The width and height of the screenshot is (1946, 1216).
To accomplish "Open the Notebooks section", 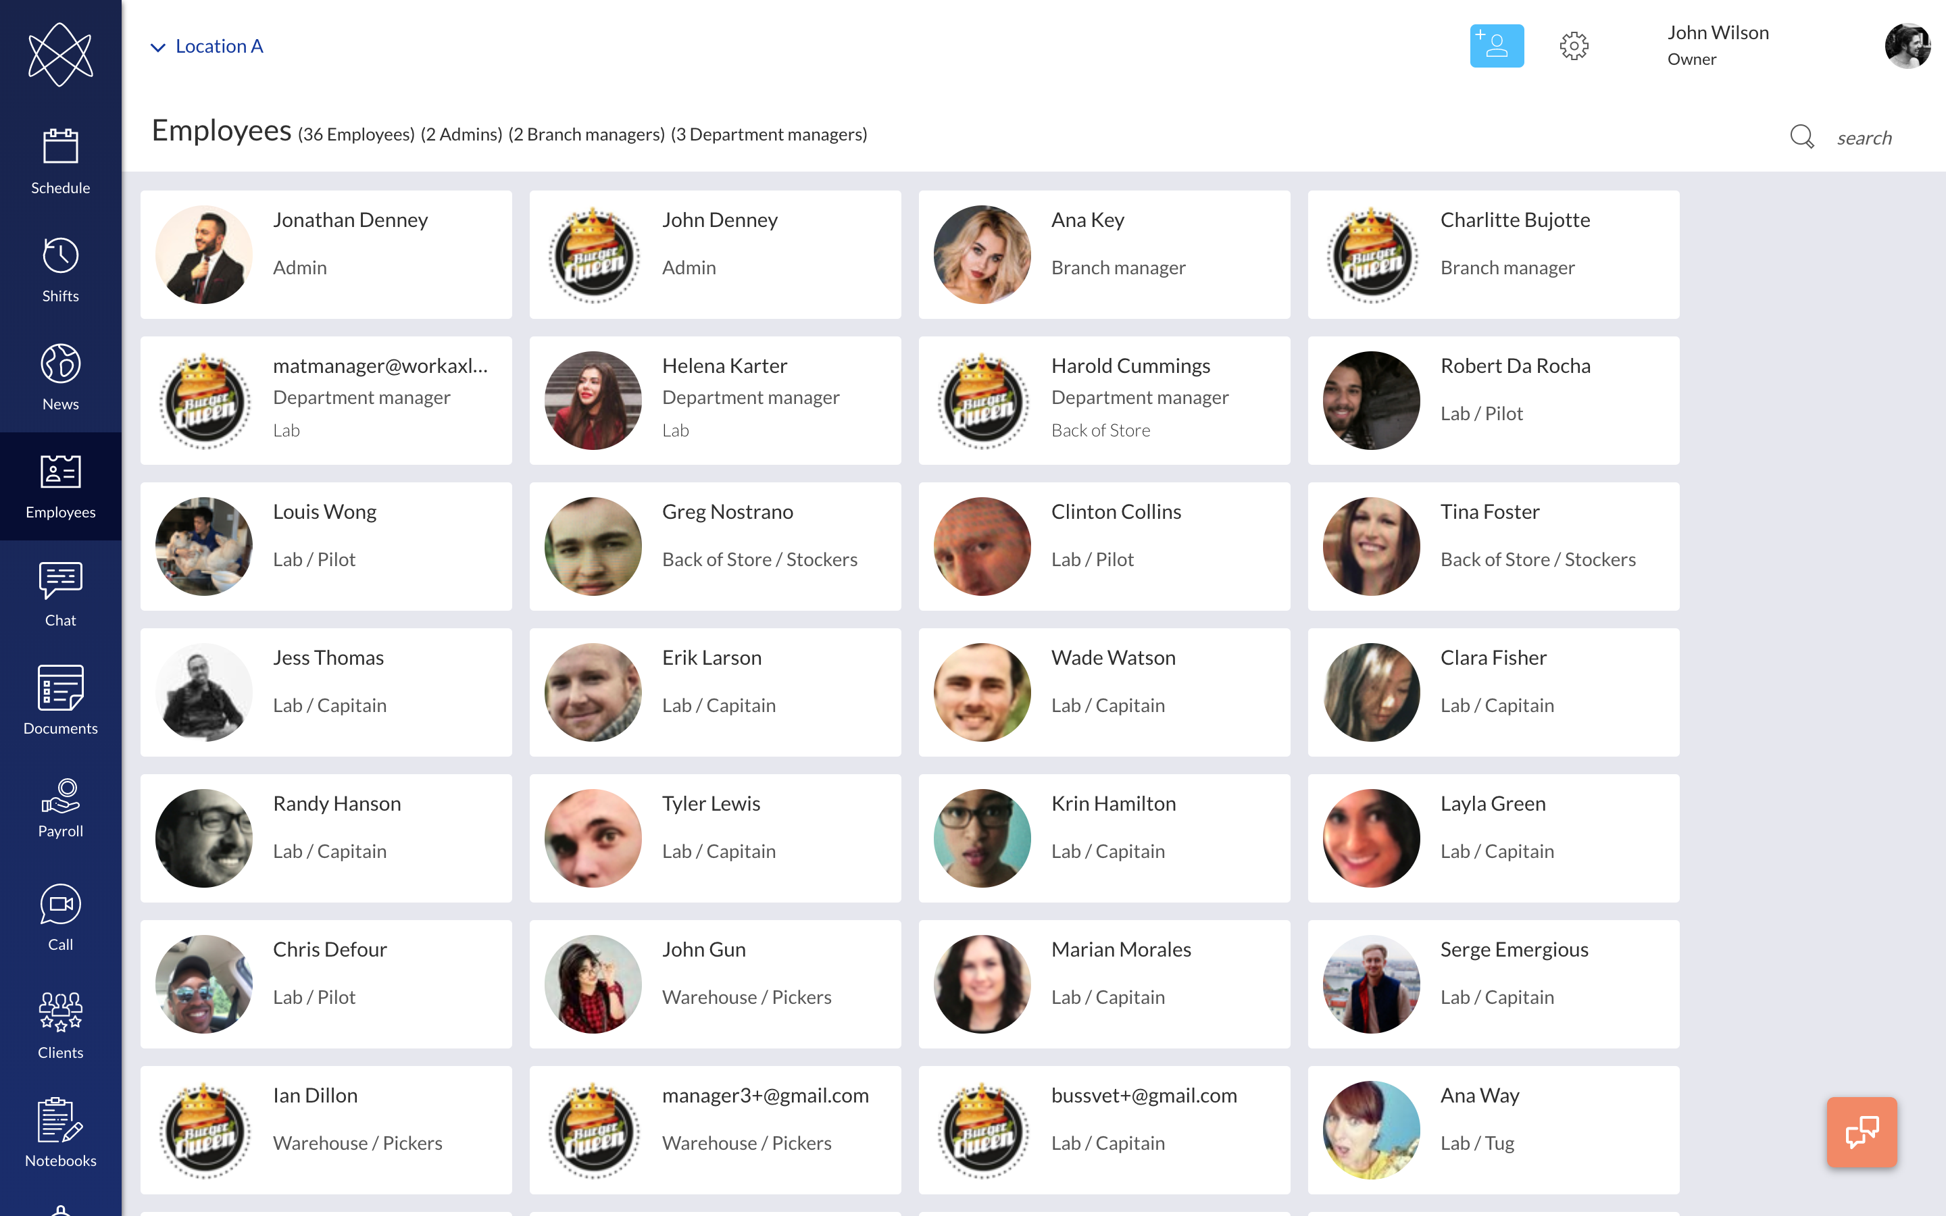I will pyautogui.click(x=60, y=1132).
